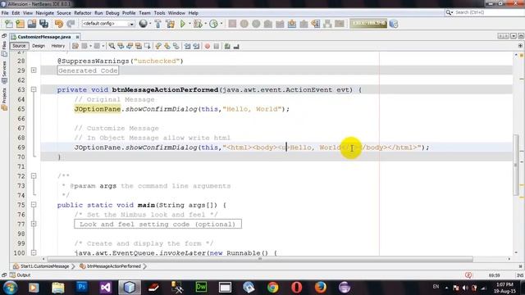Click the memory garbage collection bar
Image resolution: width=525 pixels, height=295 pixels.
tap(368, 24)
